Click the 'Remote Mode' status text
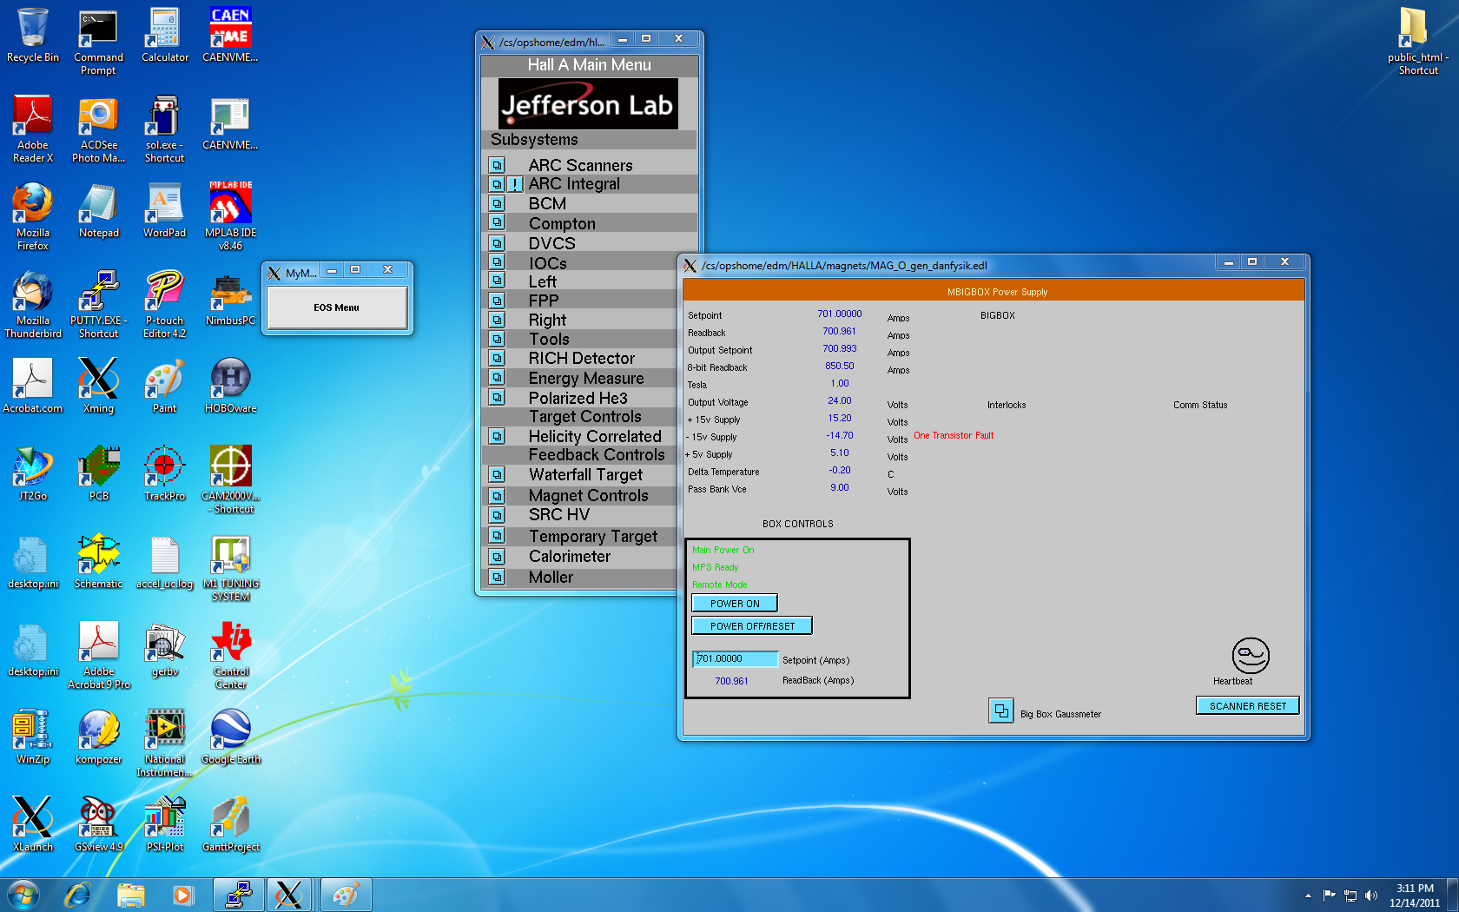The height and width of the screenshot is (912, 1459). pos(719,585)
